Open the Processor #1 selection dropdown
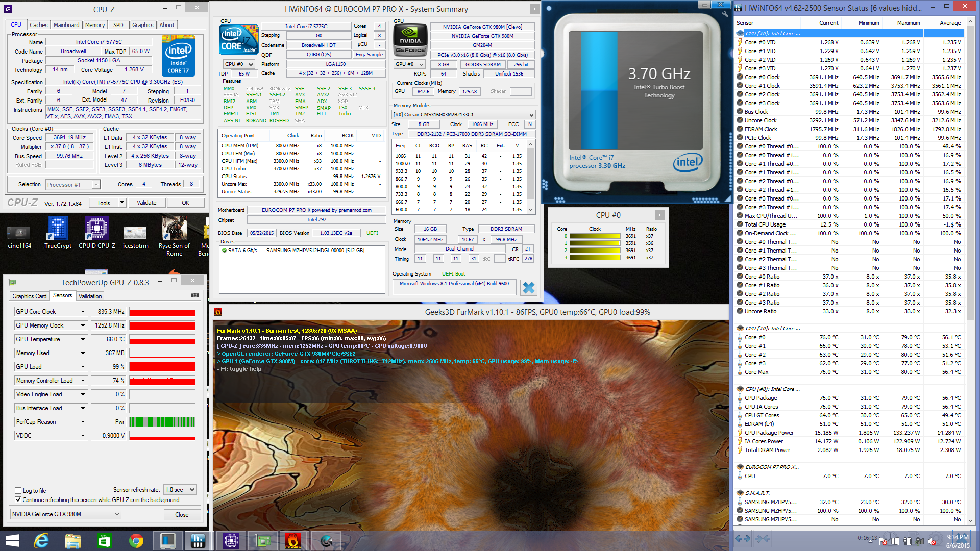The width and height of the screenshot is (980, 551). coord(73,185)
